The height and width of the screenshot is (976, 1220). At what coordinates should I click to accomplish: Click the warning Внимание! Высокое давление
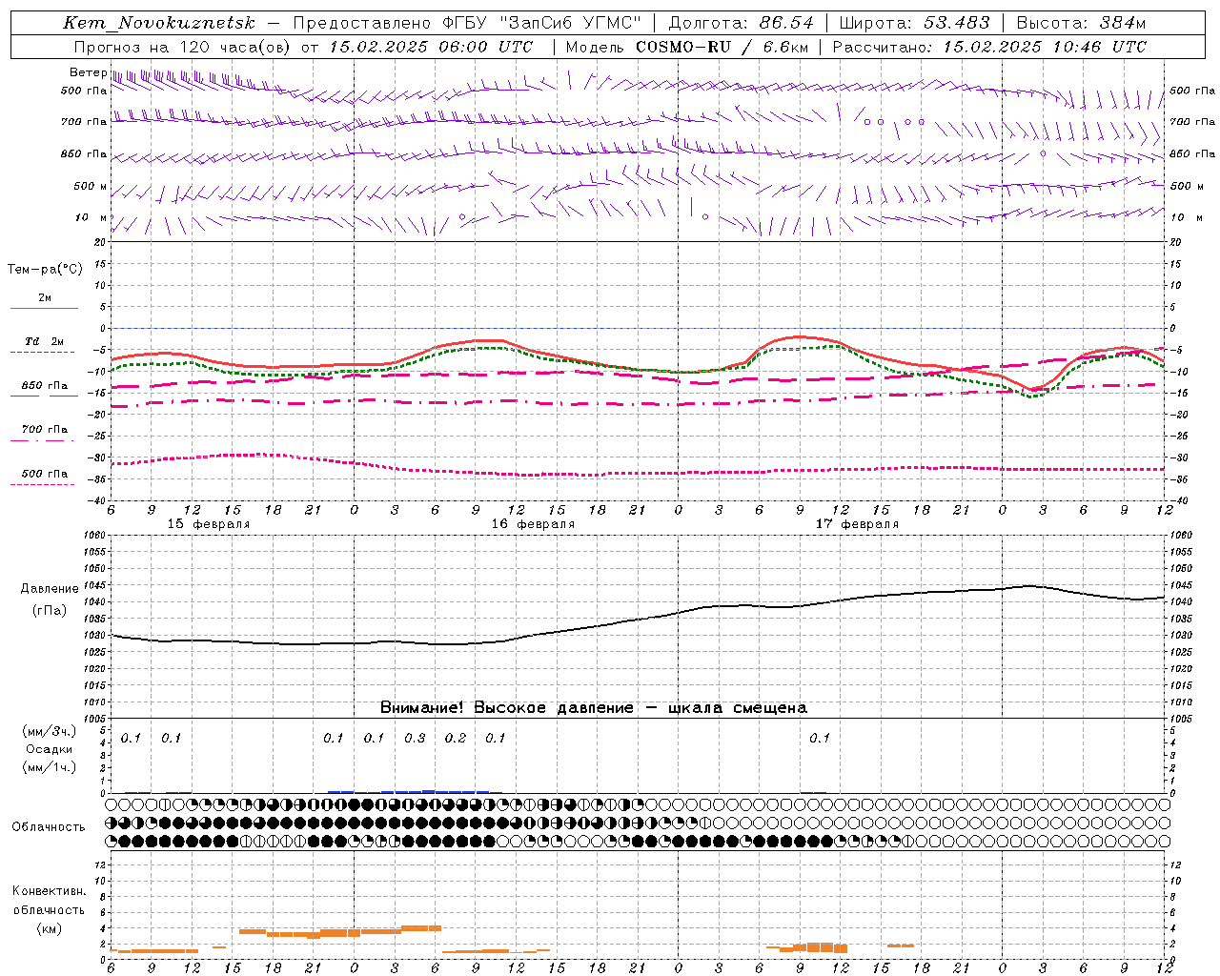coord(506,708)
